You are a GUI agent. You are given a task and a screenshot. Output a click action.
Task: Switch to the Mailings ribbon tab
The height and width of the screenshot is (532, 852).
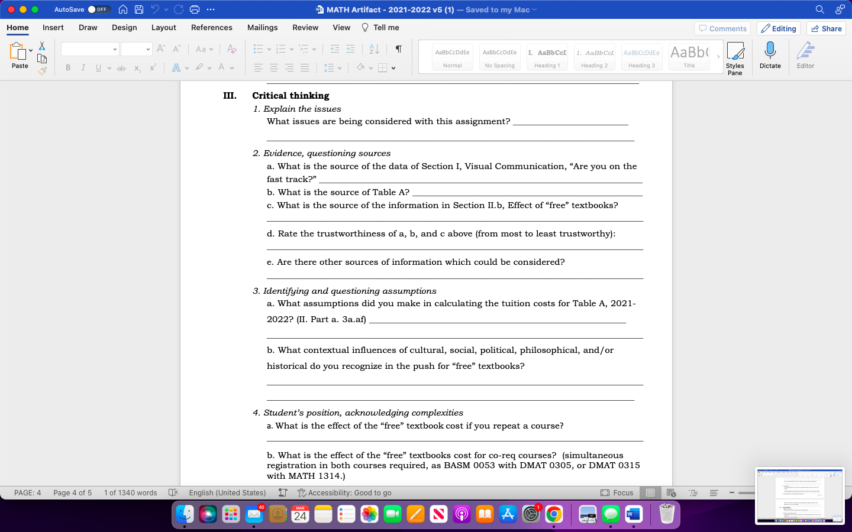[x=262, y=27]
